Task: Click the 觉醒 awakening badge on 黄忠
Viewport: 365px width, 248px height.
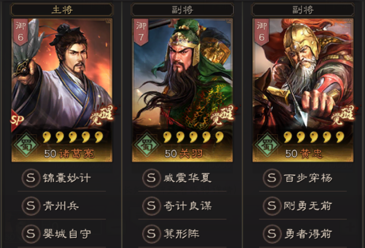Action: (x=343, y=114)
